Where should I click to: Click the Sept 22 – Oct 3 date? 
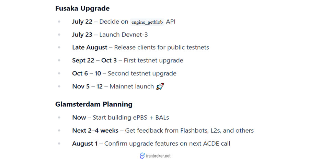[94, 61]
